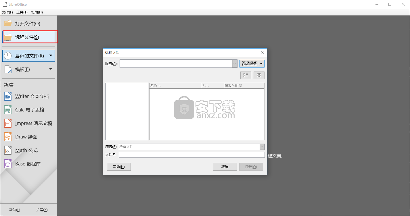The height and width of the screenshot is (216, 410).
Task: Switch to list view icon in dialog
Action: click(246, 75)
